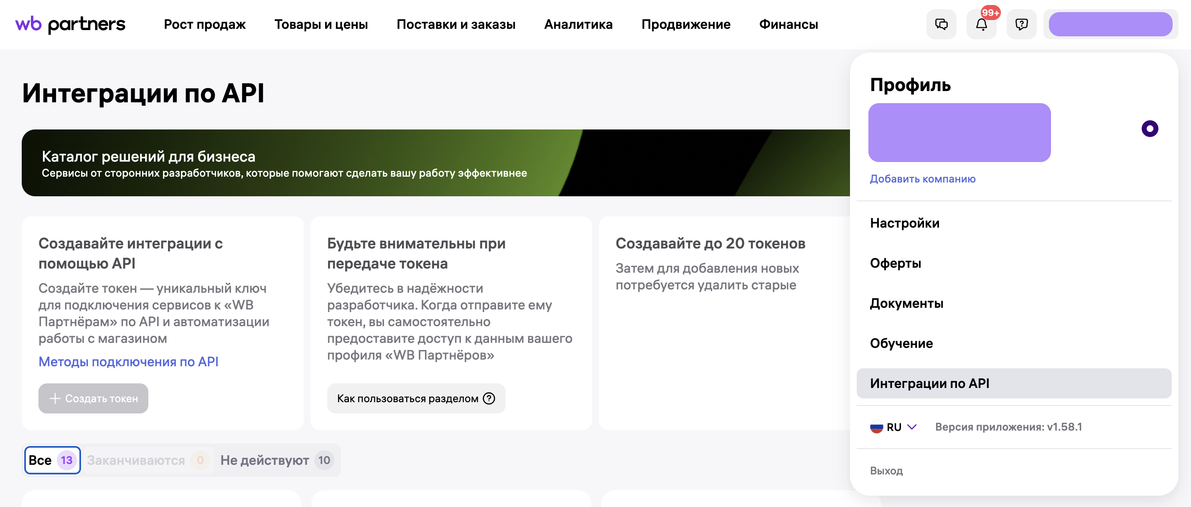Open the chat messages icon

[941, 25]
